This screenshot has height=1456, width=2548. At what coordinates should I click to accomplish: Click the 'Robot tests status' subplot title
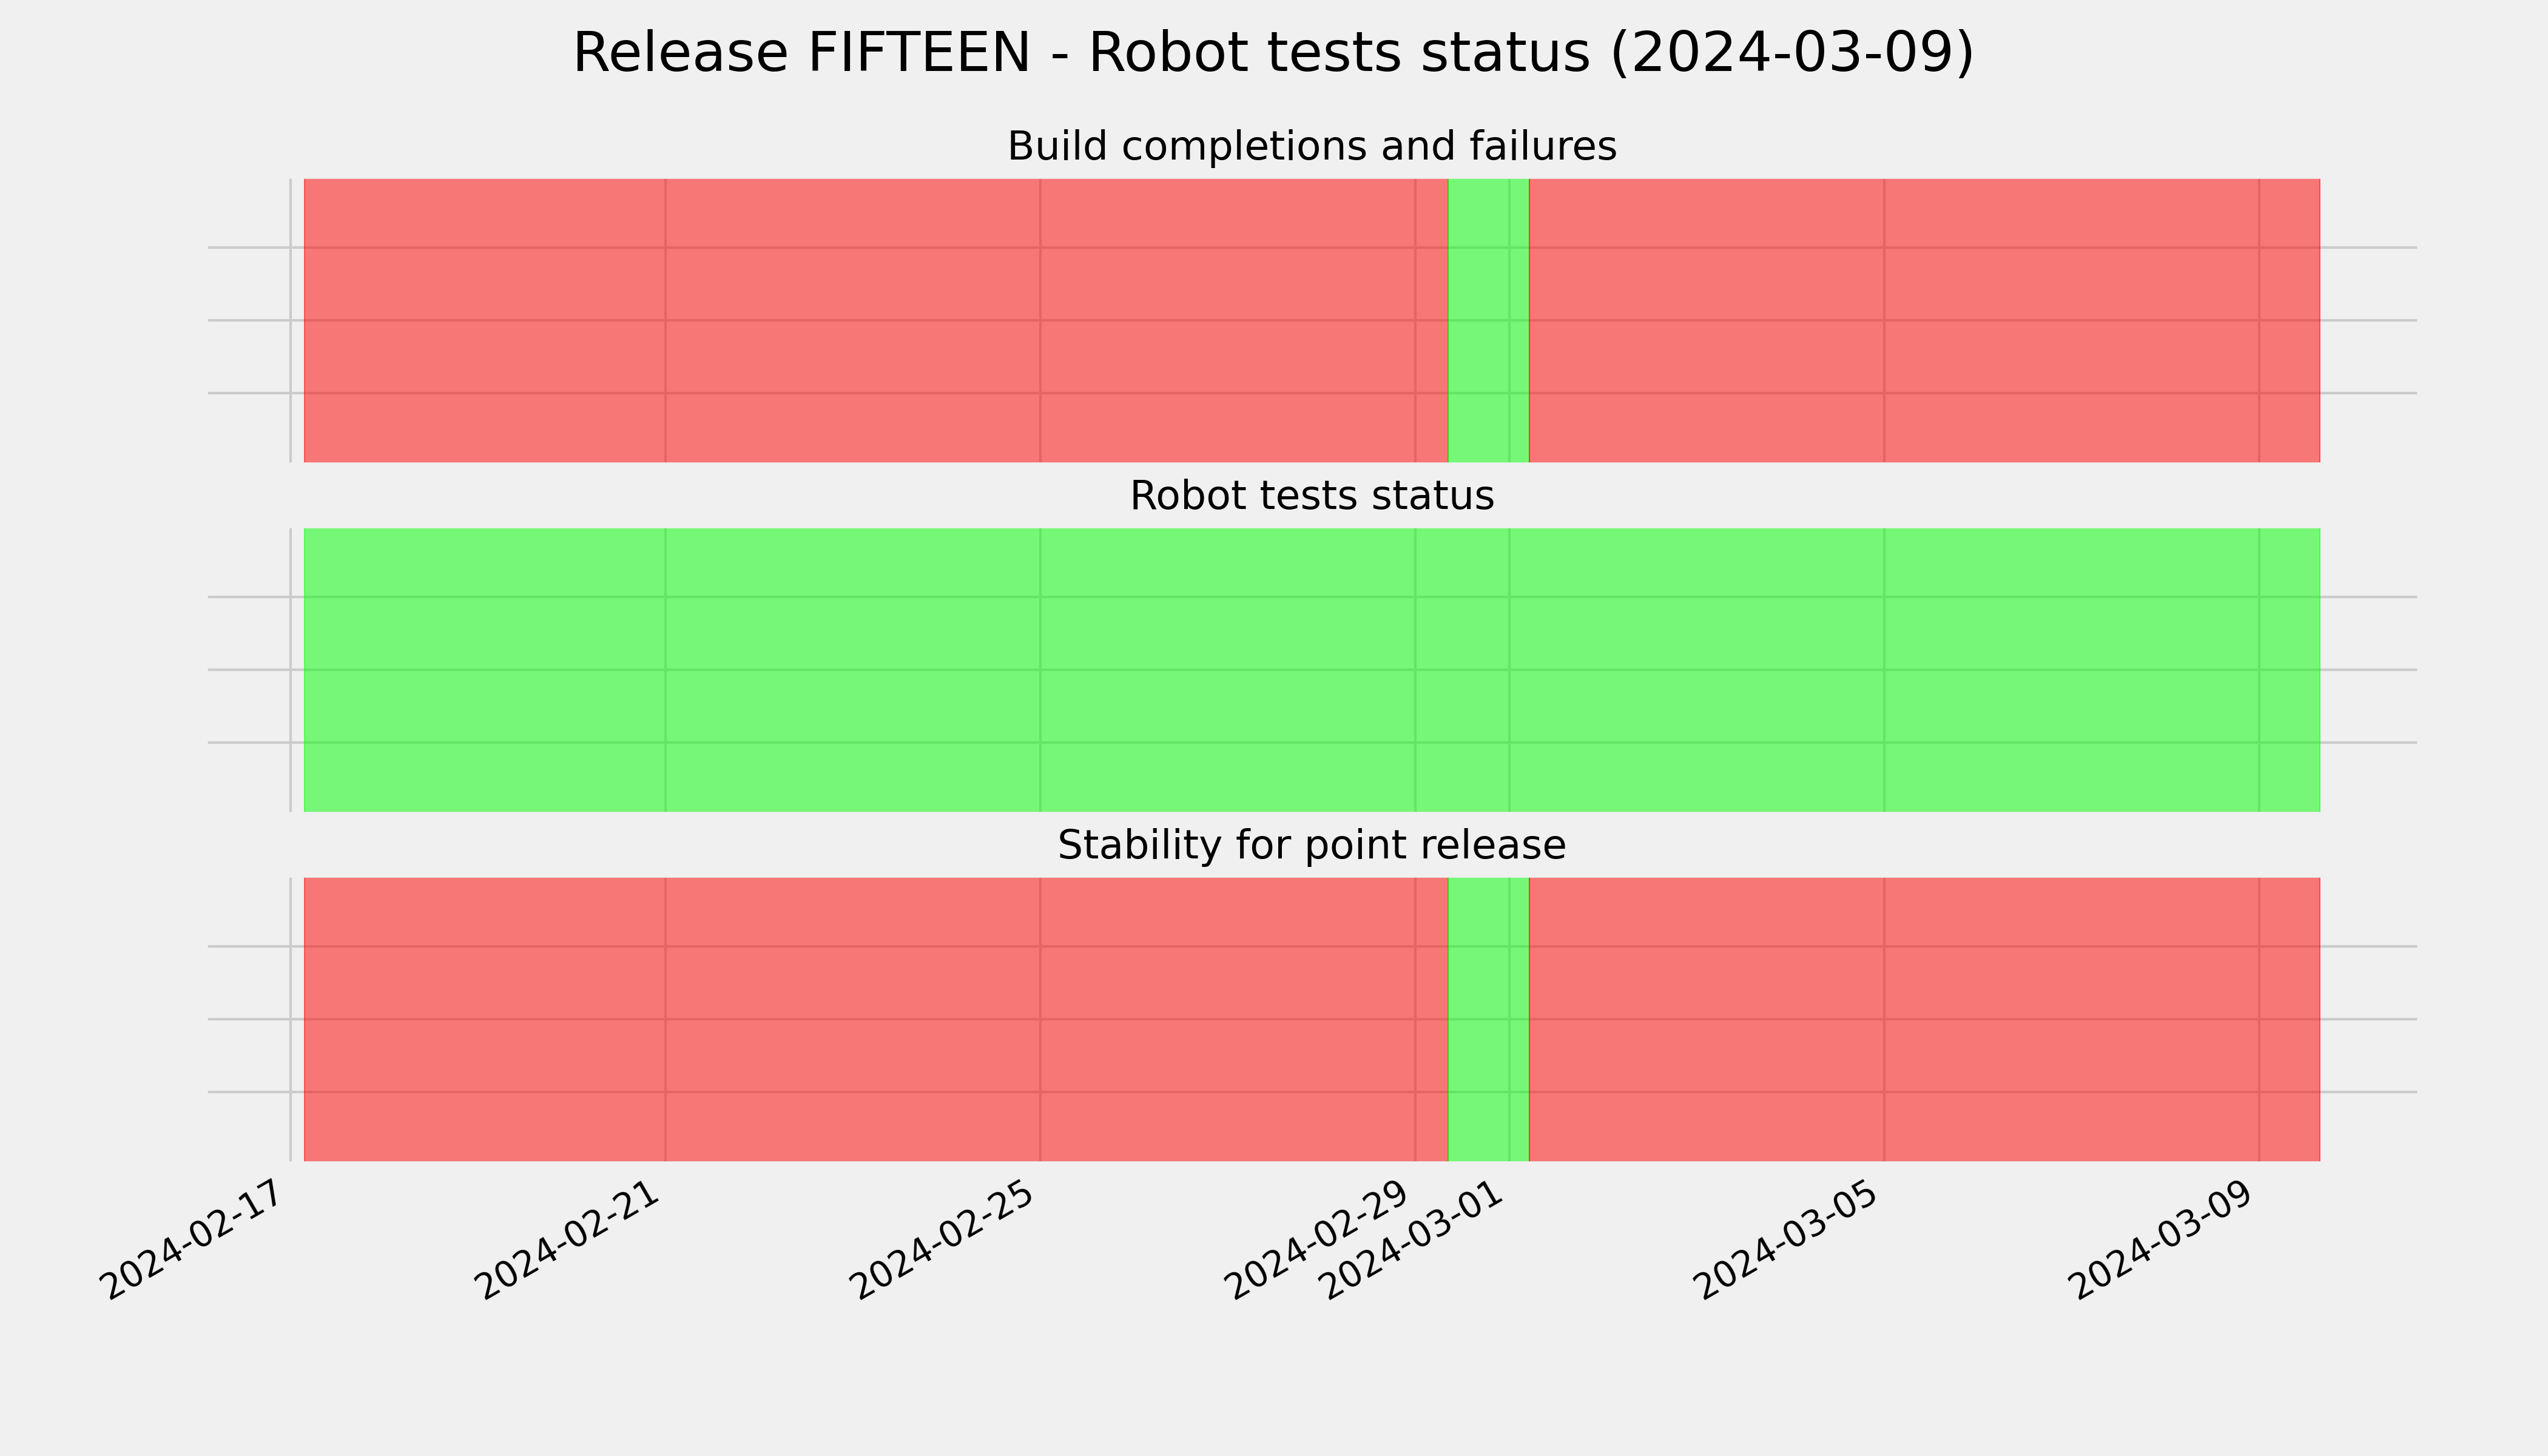[1312, 496]
